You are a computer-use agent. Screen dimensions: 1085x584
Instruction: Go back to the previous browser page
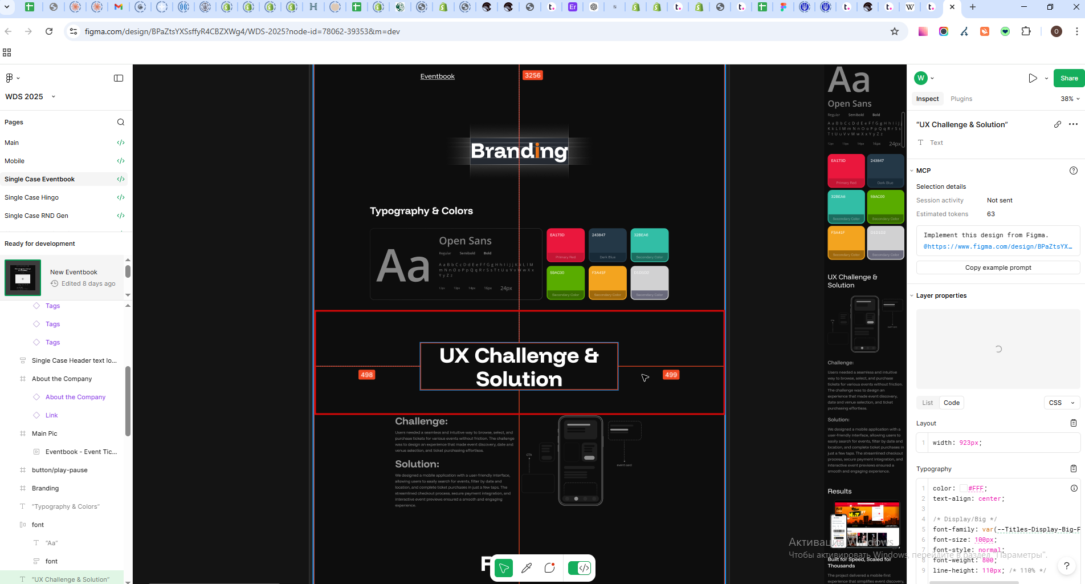click(8, 31)
